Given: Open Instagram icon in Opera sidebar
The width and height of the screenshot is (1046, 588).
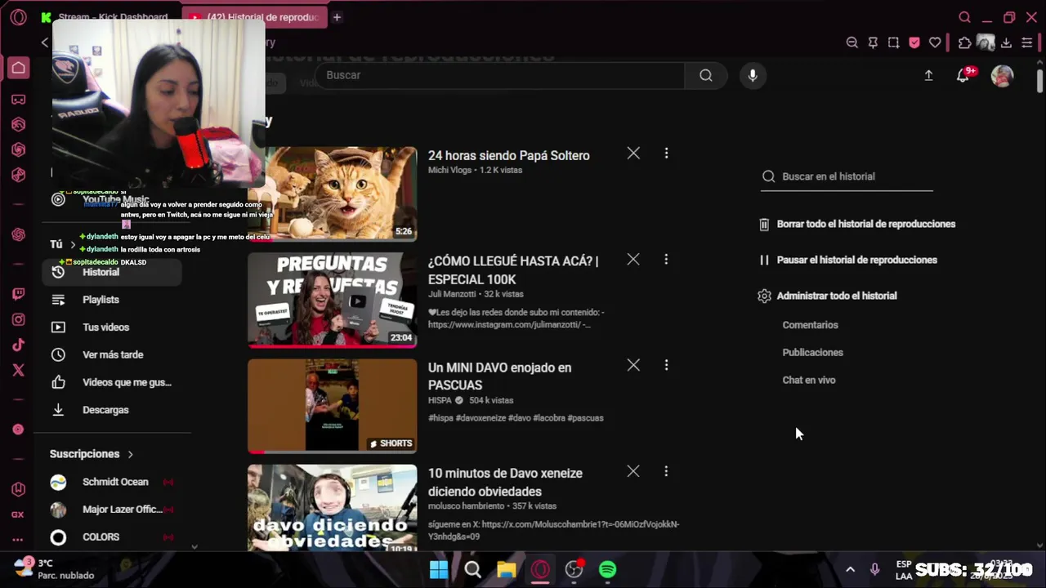Looking at the screenshot, I should click(x=18, y=319).
